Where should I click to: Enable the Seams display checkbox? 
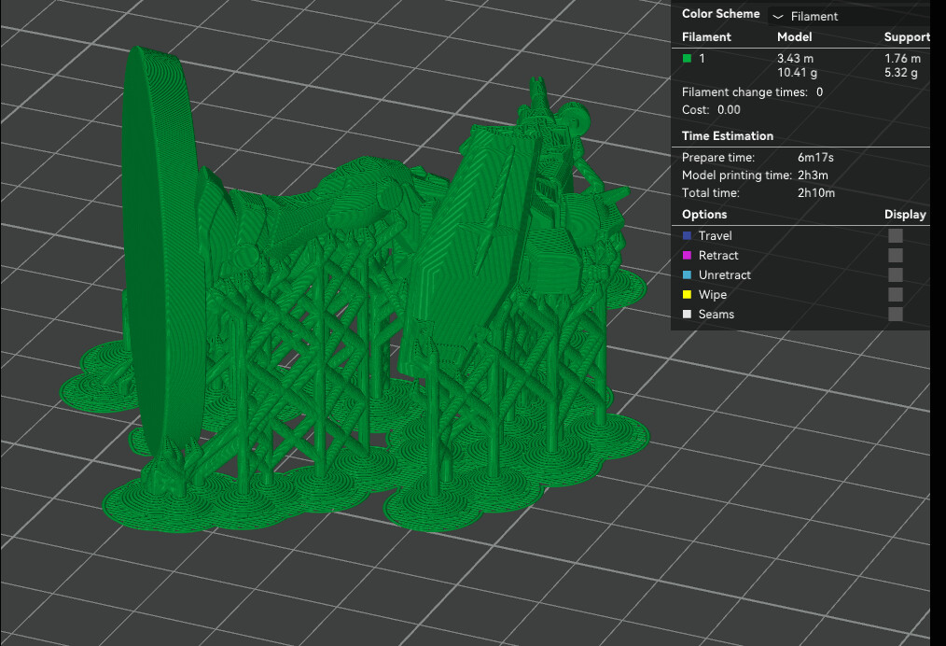(x=896, y=314)
